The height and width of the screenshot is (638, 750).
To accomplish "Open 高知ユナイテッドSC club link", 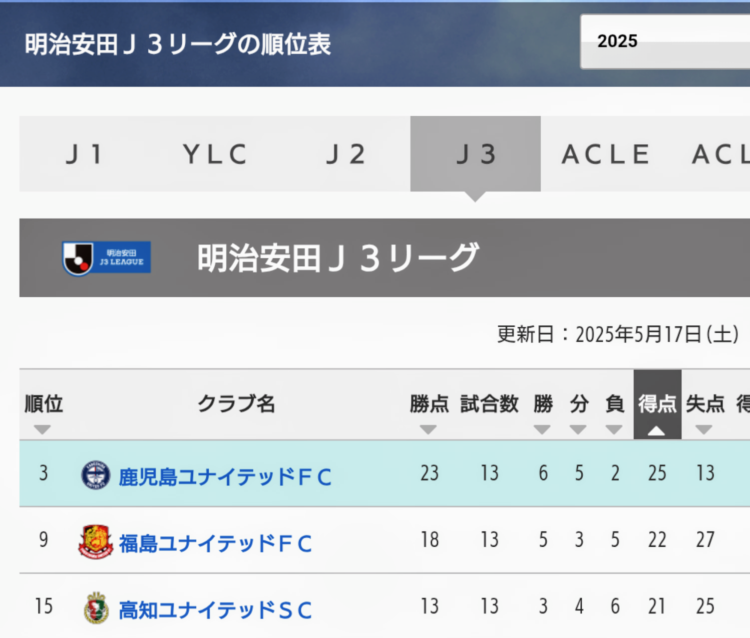I will coord(216,610).
